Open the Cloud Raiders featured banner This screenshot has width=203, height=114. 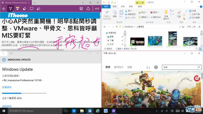click(151, 89)
